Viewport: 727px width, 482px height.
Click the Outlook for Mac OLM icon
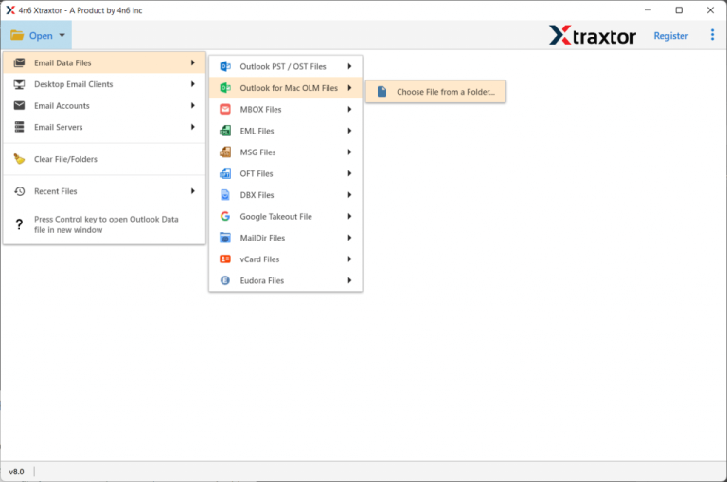pyautogui.click(x=225, y=88)
